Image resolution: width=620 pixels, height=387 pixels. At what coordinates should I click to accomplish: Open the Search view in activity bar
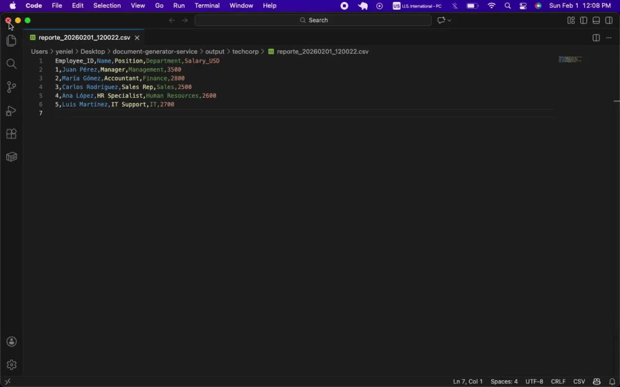click(x=11, y=64)
